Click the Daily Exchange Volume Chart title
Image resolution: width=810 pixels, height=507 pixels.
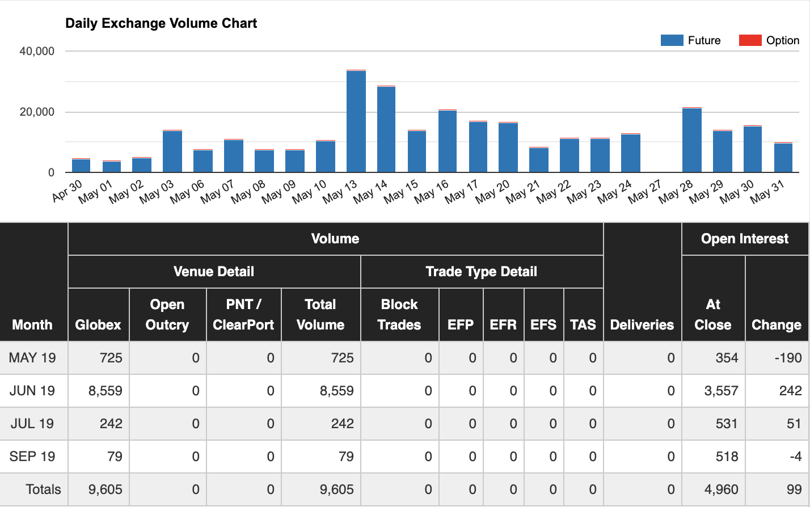pyautogui.click(x=161, y=23)
